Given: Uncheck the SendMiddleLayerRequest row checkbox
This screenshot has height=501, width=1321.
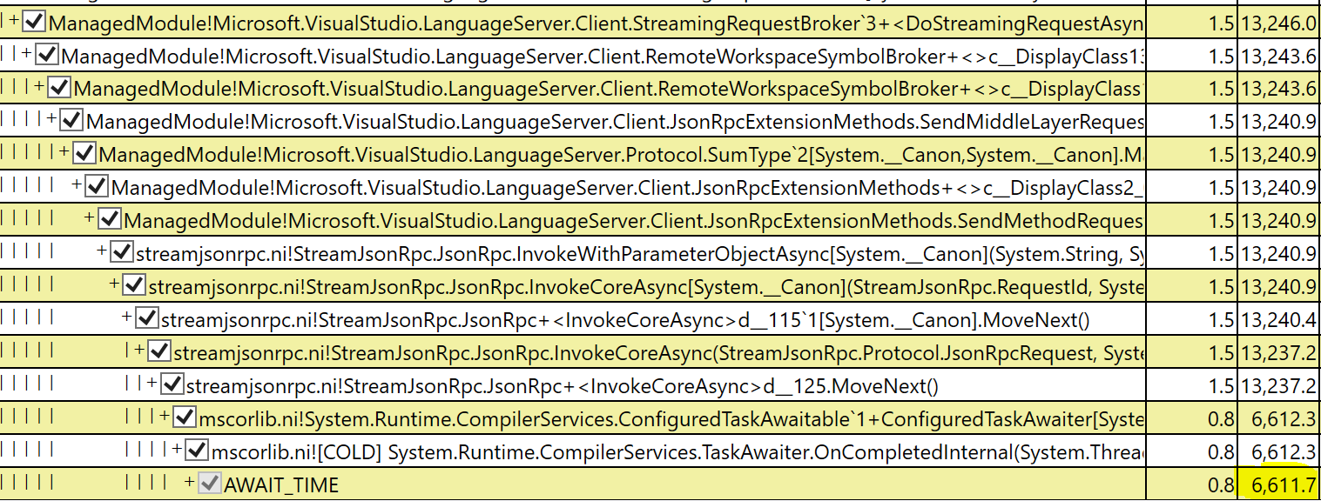Looking at the screenshot, I should pyautogui.click(x=72, y=121).
